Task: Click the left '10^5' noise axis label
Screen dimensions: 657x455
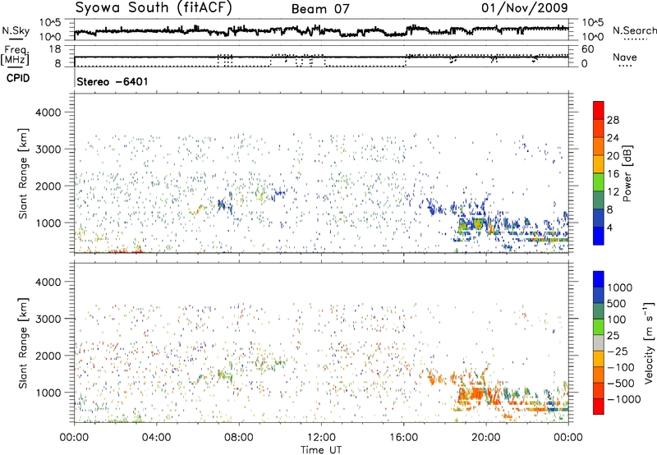Action: tap(50, 23)
